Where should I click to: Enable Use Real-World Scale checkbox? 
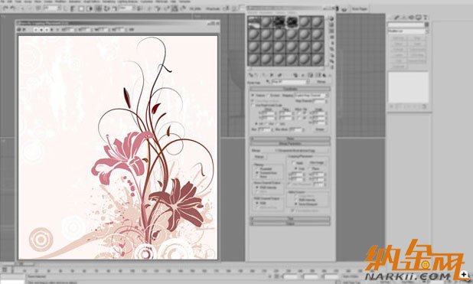point(253,106)
